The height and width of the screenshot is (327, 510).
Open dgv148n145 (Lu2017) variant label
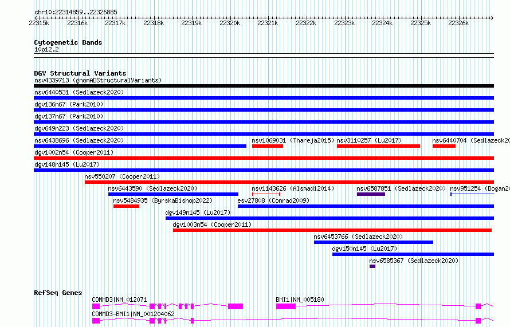[x=67, y=164]
